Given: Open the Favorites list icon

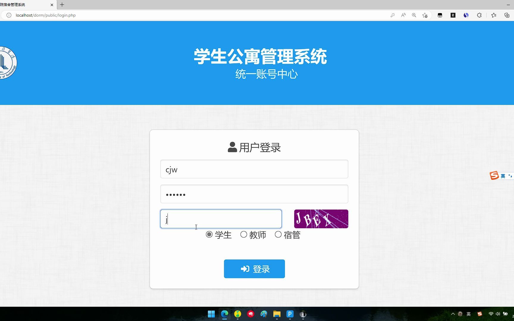Looking at the screenshot, I should click(494, 15).
